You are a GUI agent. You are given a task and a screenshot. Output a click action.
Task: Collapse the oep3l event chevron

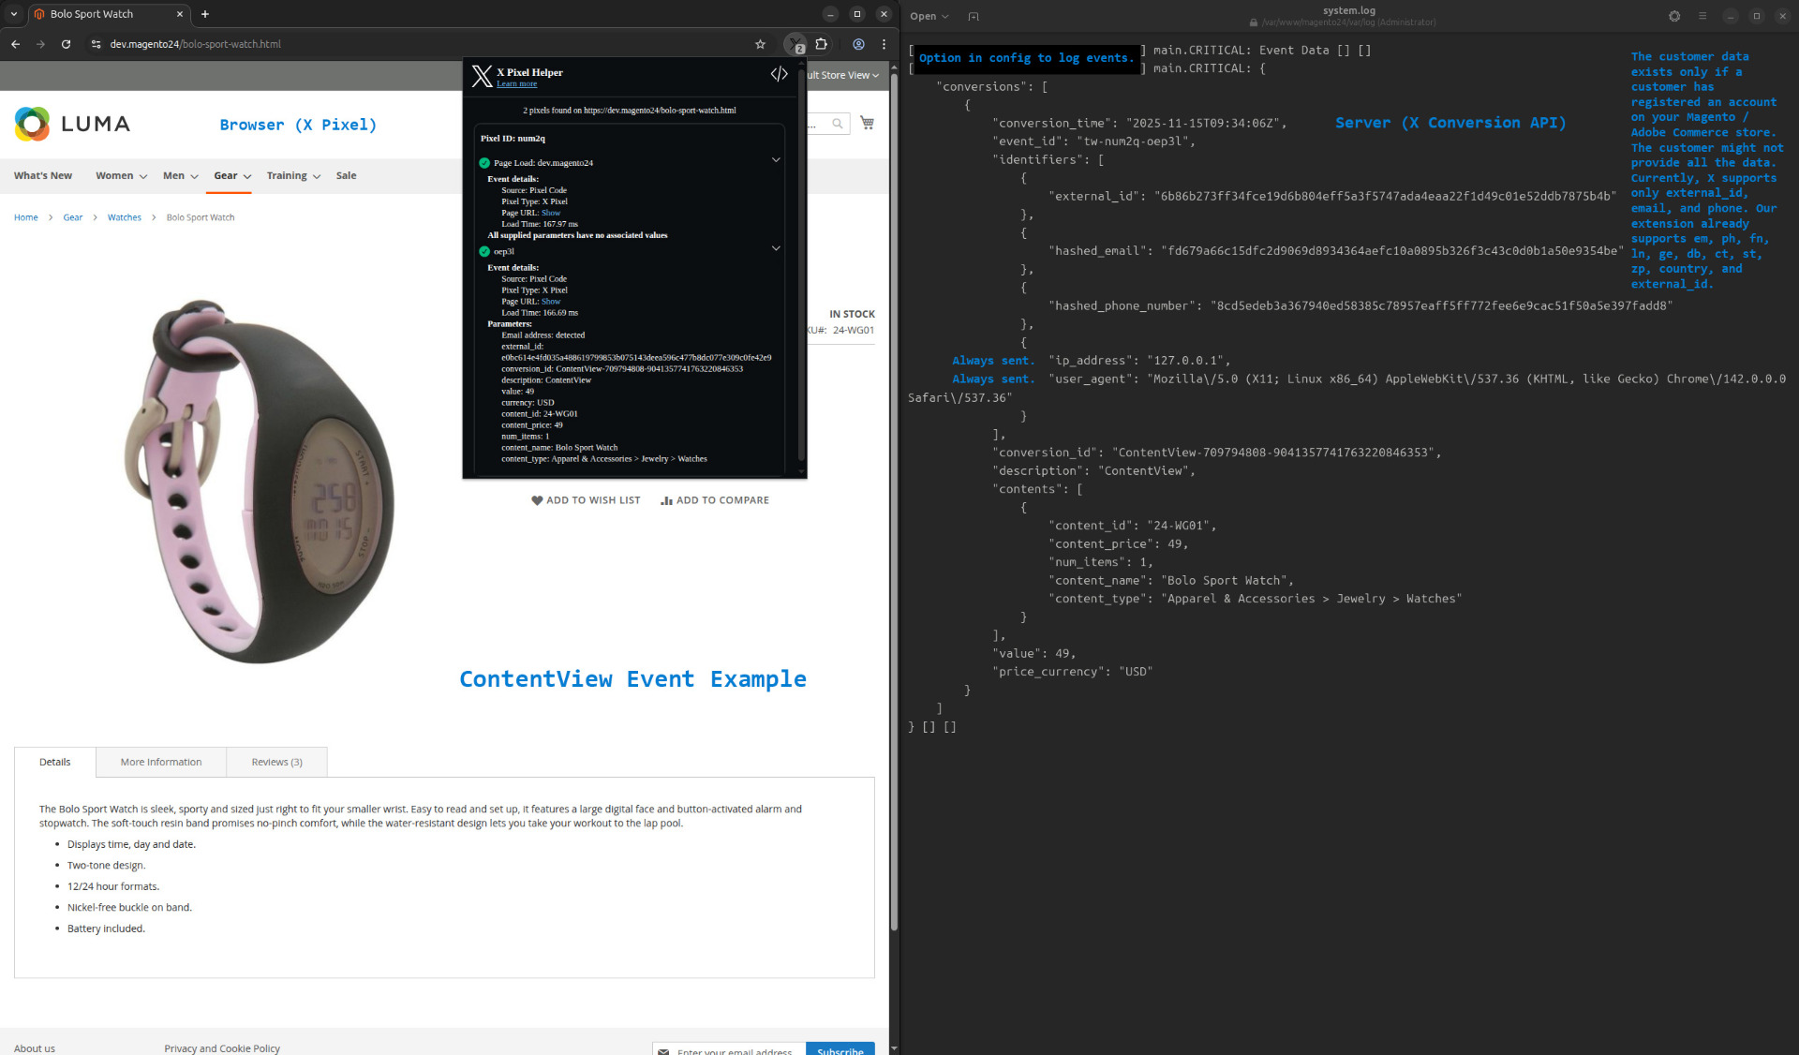point(776,248)
